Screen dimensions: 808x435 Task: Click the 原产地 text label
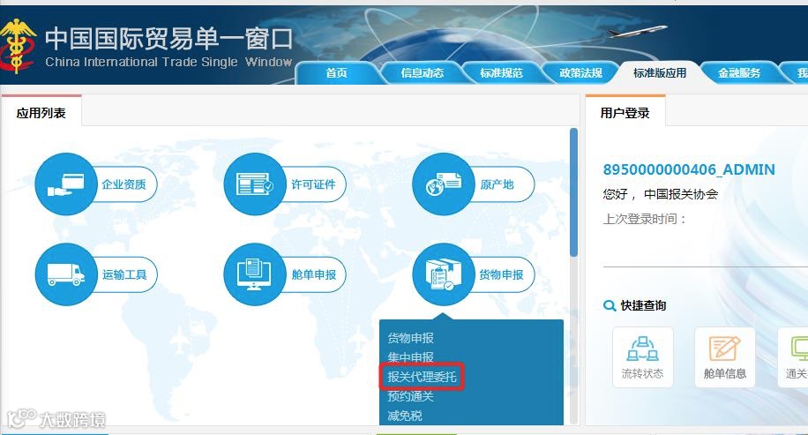(x=497, y=184)
